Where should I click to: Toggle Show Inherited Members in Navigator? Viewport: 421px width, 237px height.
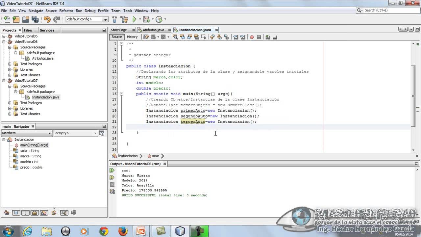click(x=7, y=213)
